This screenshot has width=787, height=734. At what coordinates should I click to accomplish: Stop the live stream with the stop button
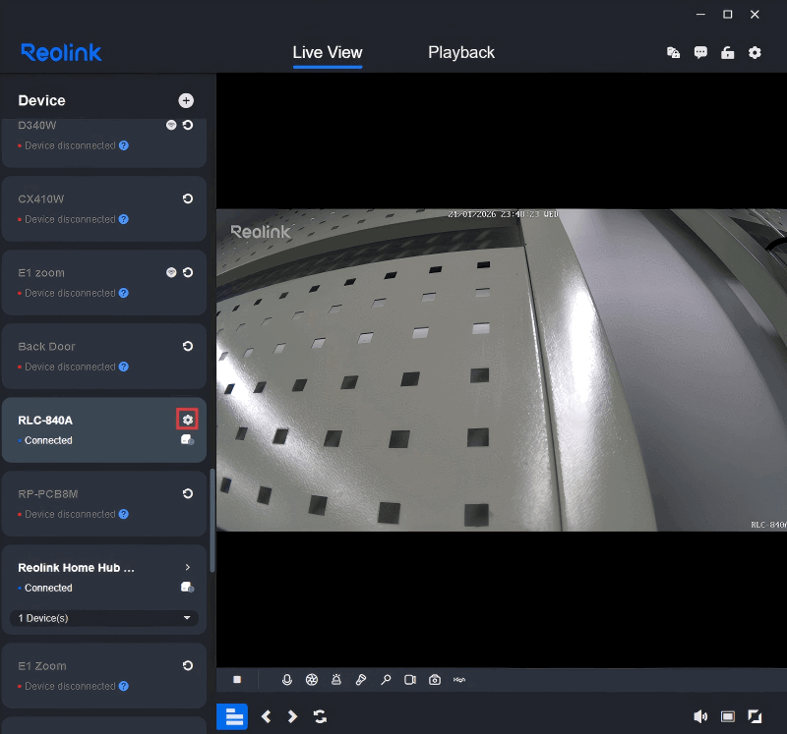pos(237,679)
